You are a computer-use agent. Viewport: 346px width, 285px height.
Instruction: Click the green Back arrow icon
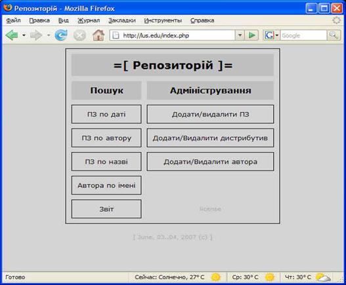[12, 35]
